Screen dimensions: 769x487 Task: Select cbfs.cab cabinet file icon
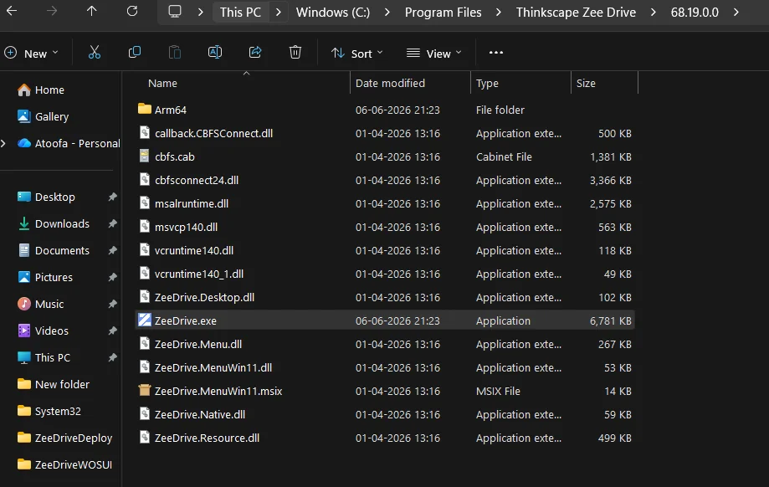tap(144, 156)
